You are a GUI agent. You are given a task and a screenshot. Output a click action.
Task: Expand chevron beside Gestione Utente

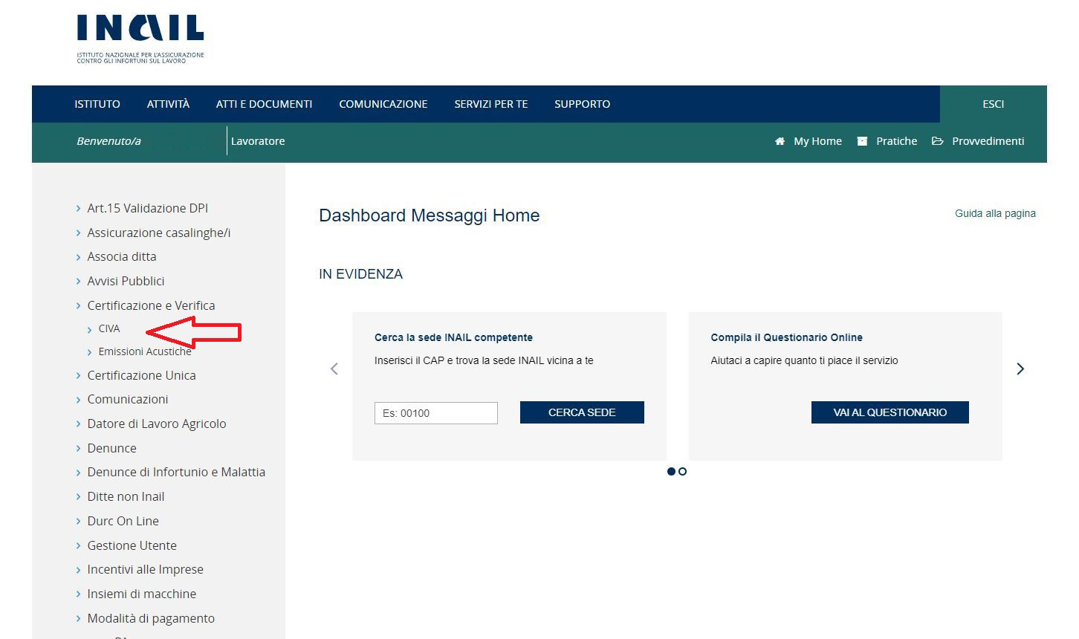pos(78,546)
